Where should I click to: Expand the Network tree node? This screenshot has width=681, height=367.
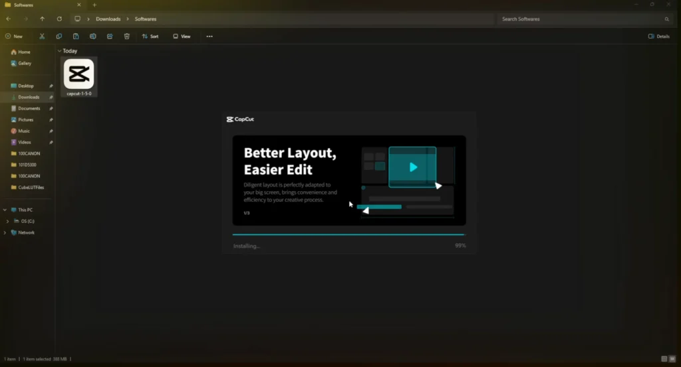[x=5, y=233]
